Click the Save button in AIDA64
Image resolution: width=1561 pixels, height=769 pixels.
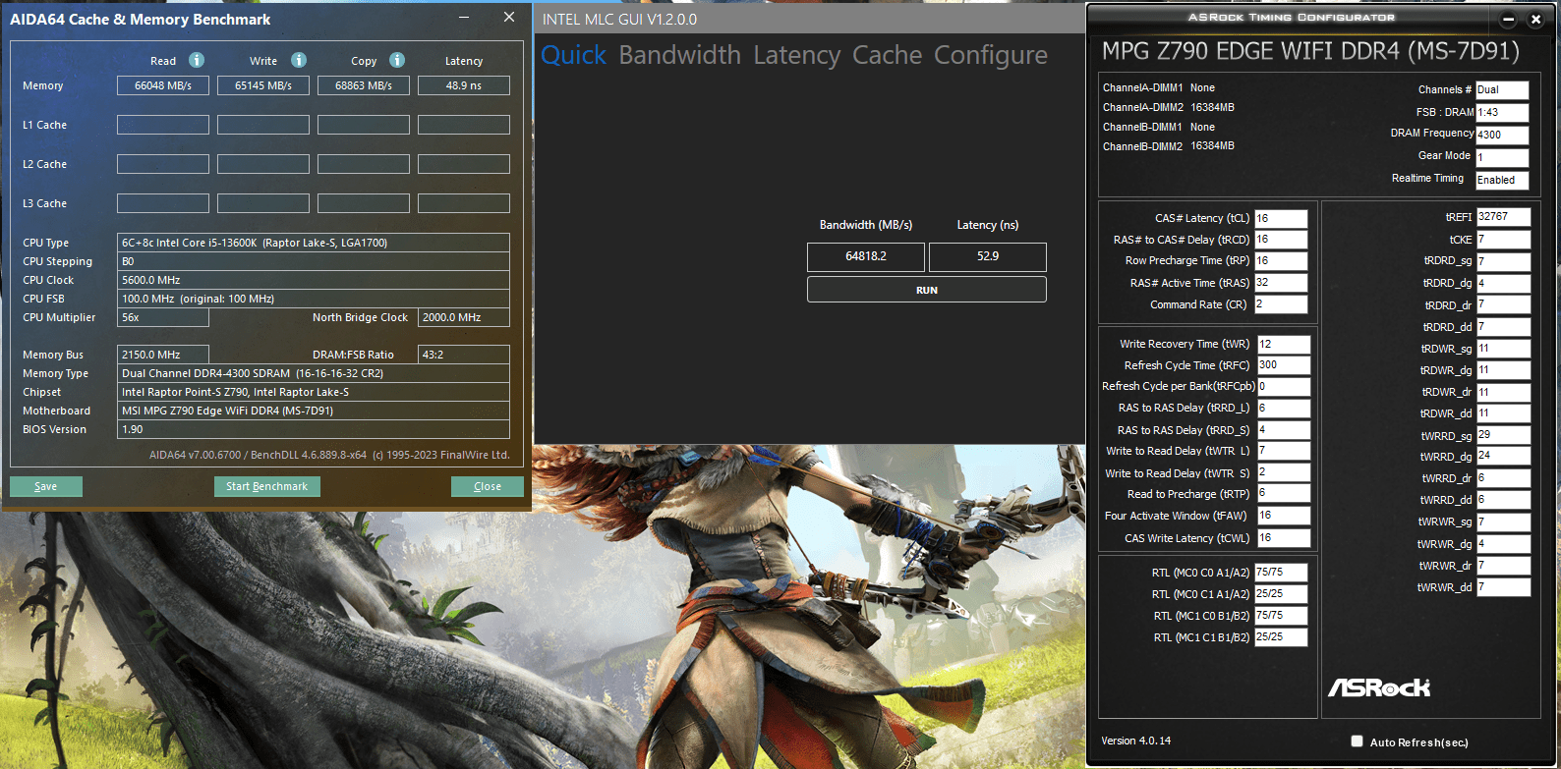(x=46, y=486)
